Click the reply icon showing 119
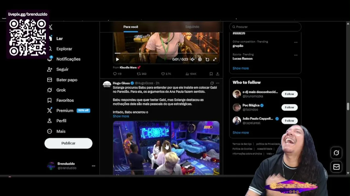The height and width of the screenshot is (196, 350). [x=115, y=74]
